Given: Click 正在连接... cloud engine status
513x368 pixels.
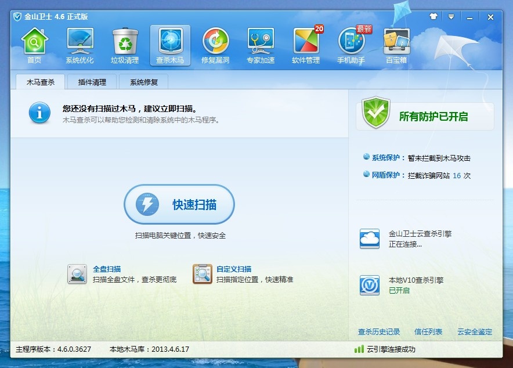Looking at the screenshot, I should 405,244.
